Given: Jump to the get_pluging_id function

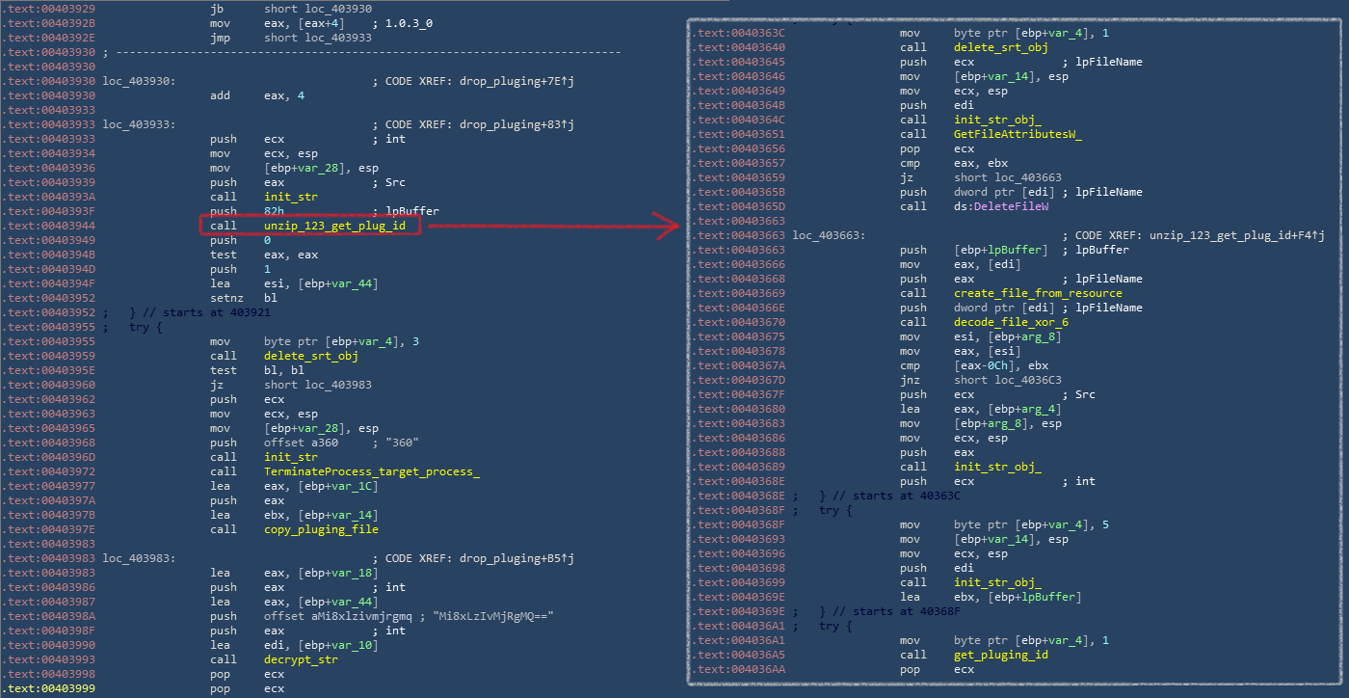Looking at the screenshot, I should 1001,655.
